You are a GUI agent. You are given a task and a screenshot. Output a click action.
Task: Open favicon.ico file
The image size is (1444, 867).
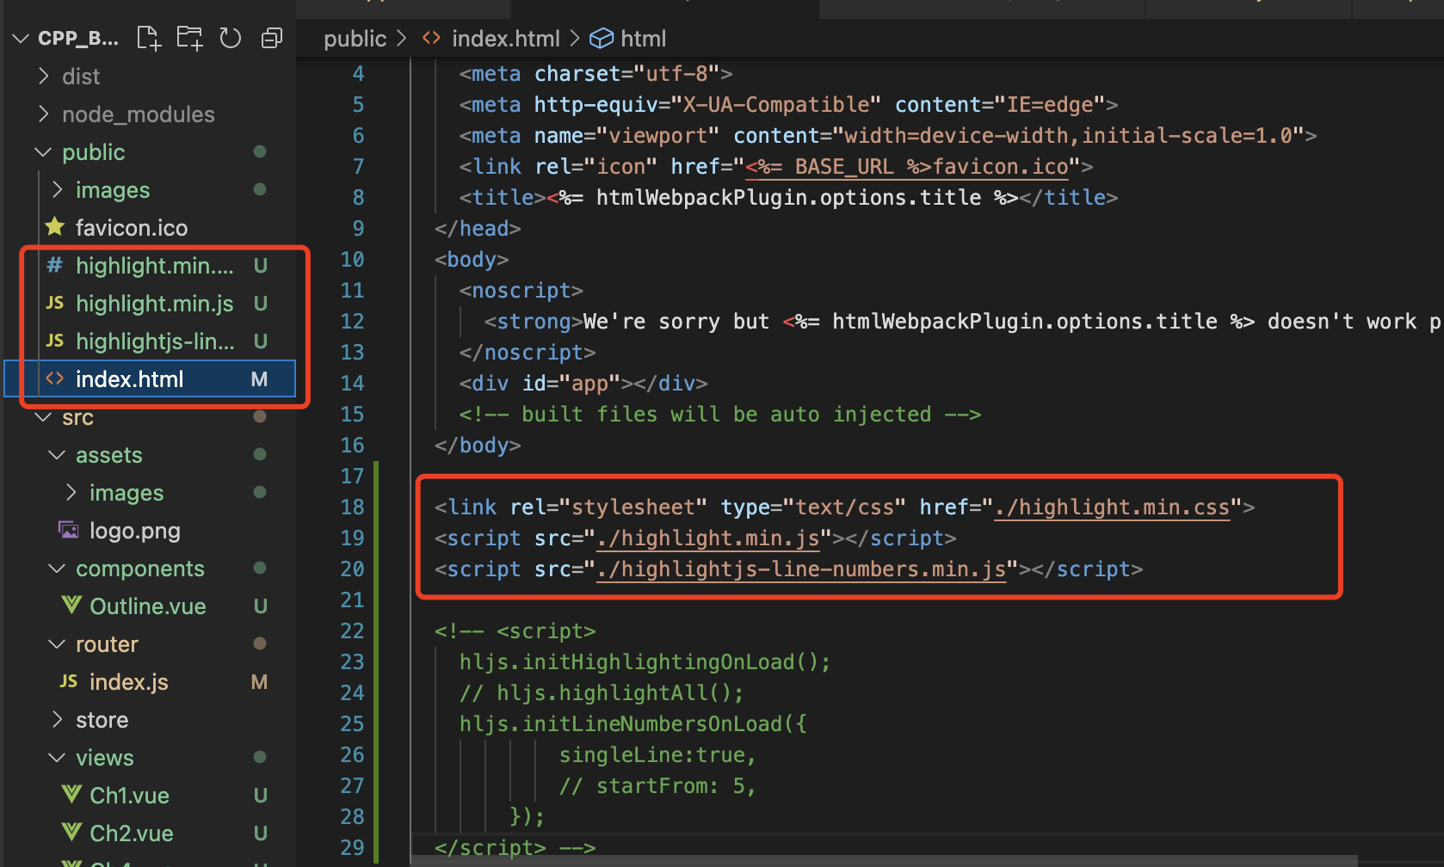coord(132,228)
